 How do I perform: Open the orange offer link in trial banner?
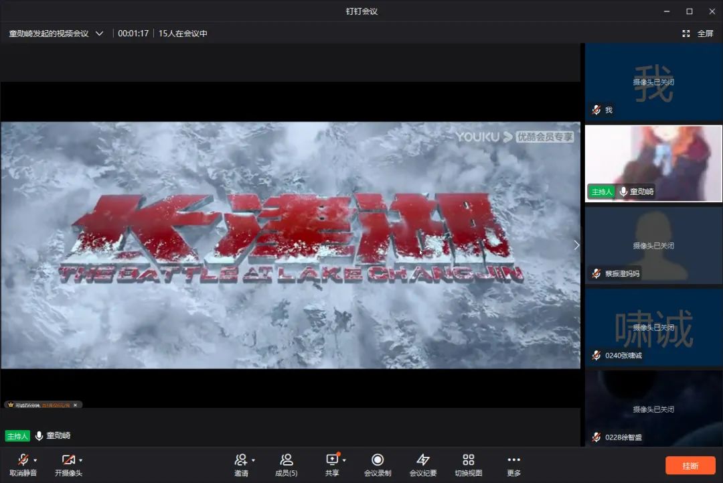coord(56,405)
